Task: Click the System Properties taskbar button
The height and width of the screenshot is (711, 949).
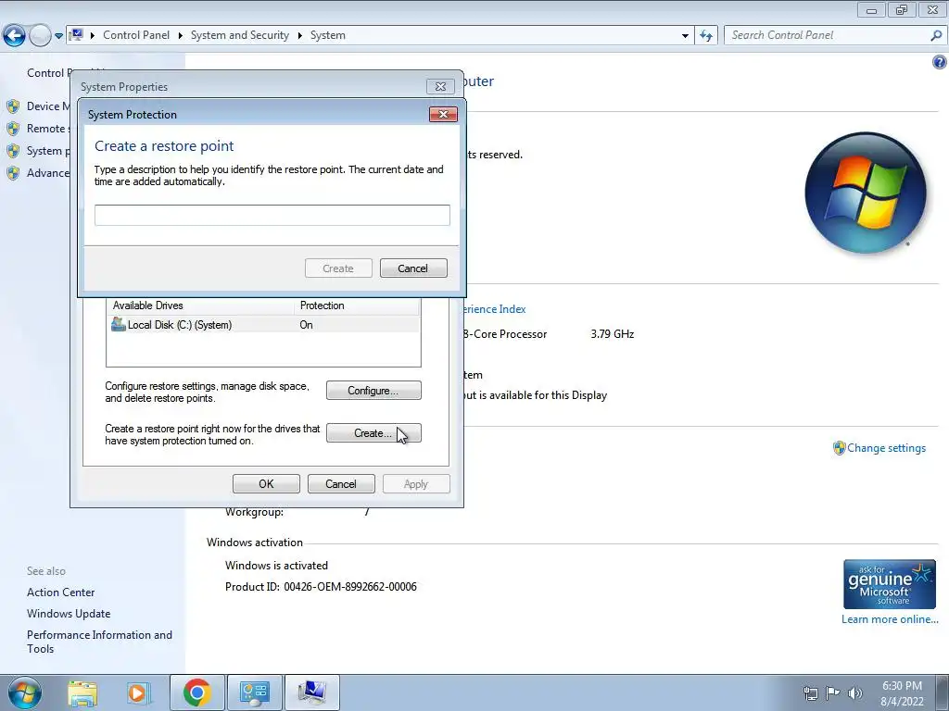Action: click(x=311, y=692)
